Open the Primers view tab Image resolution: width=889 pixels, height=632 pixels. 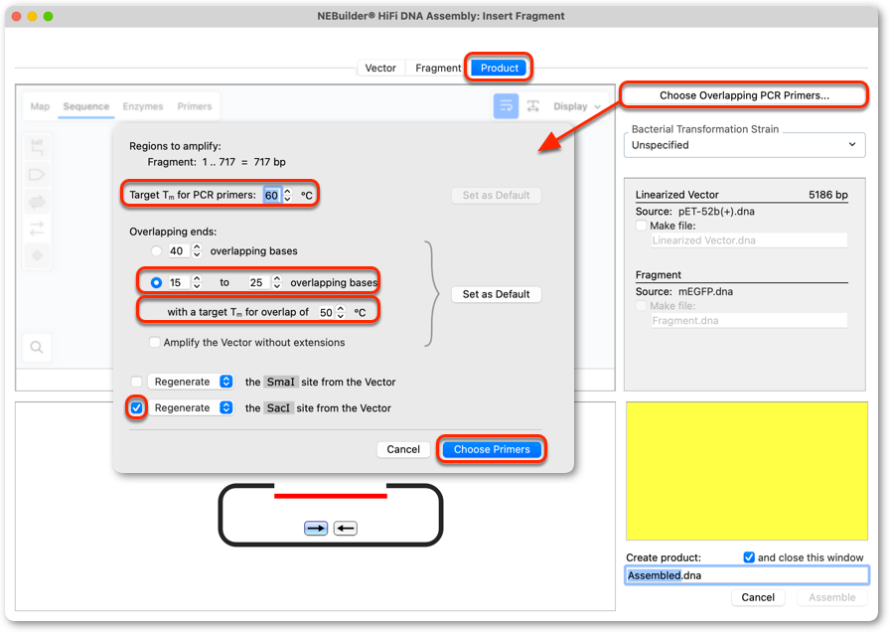point(195,106)
